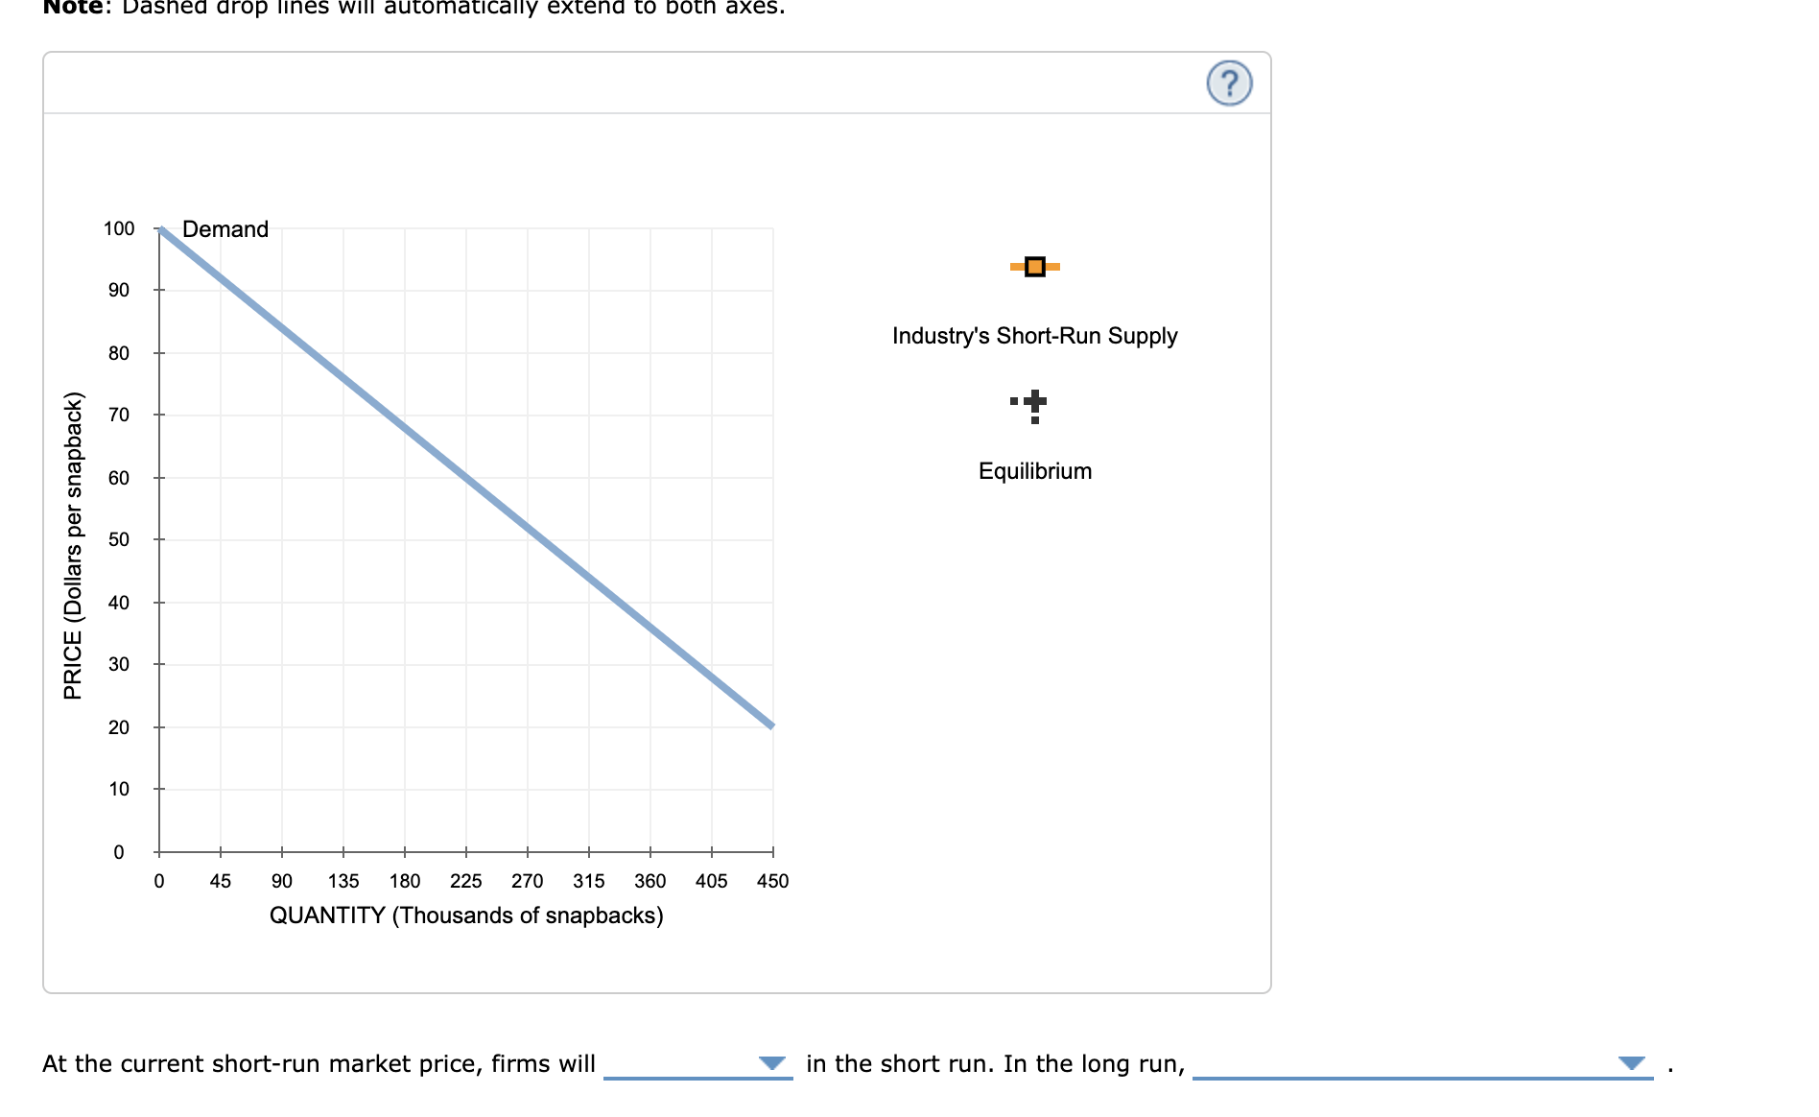Click the 'Equilibrium' label text
Viewport: 1819px width, 1117px height.
[1034, 470]
